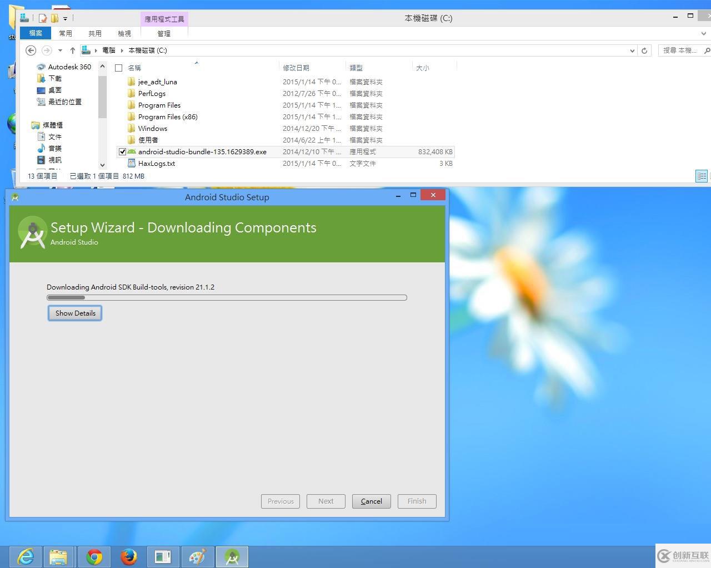This screenshot has width=711, height=568.
Task: Select 媒體櫃 (Libraries) in navigation pane
Action: click(x=53, y=125)
